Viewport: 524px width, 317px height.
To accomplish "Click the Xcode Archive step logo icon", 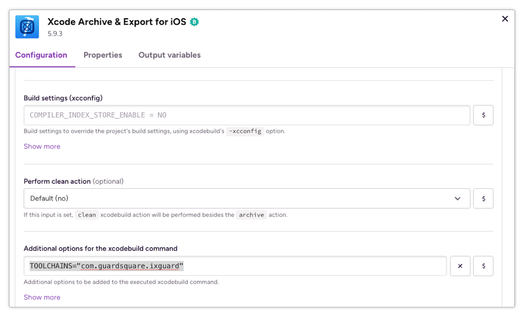I will coord(27,26).
